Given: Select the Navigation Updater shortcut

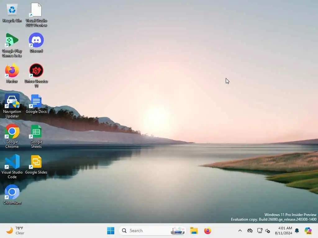Looking at the screenshot, I should [x=12, y=106].
